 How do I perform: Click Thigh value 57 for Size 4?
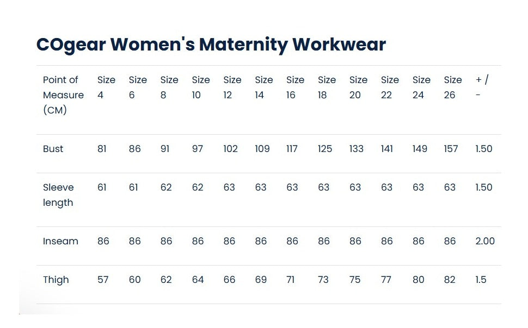pos(103,280)
